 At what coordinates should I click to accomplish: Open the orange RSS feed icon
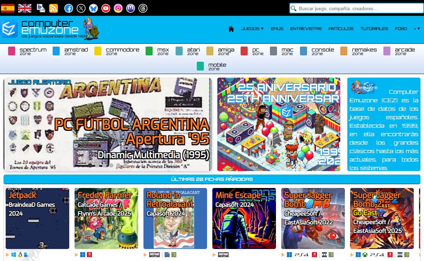tap(54, 8)
